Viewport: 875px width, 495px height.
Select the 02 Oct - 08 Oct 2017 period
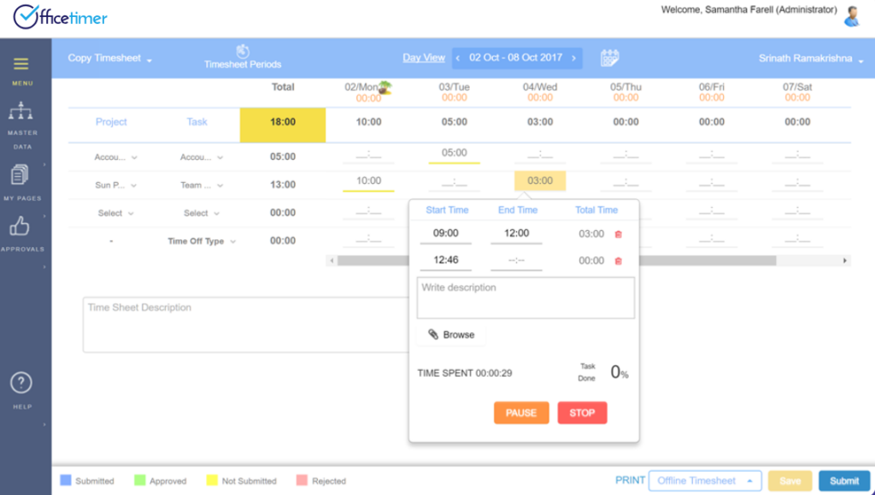pos(515,58)
